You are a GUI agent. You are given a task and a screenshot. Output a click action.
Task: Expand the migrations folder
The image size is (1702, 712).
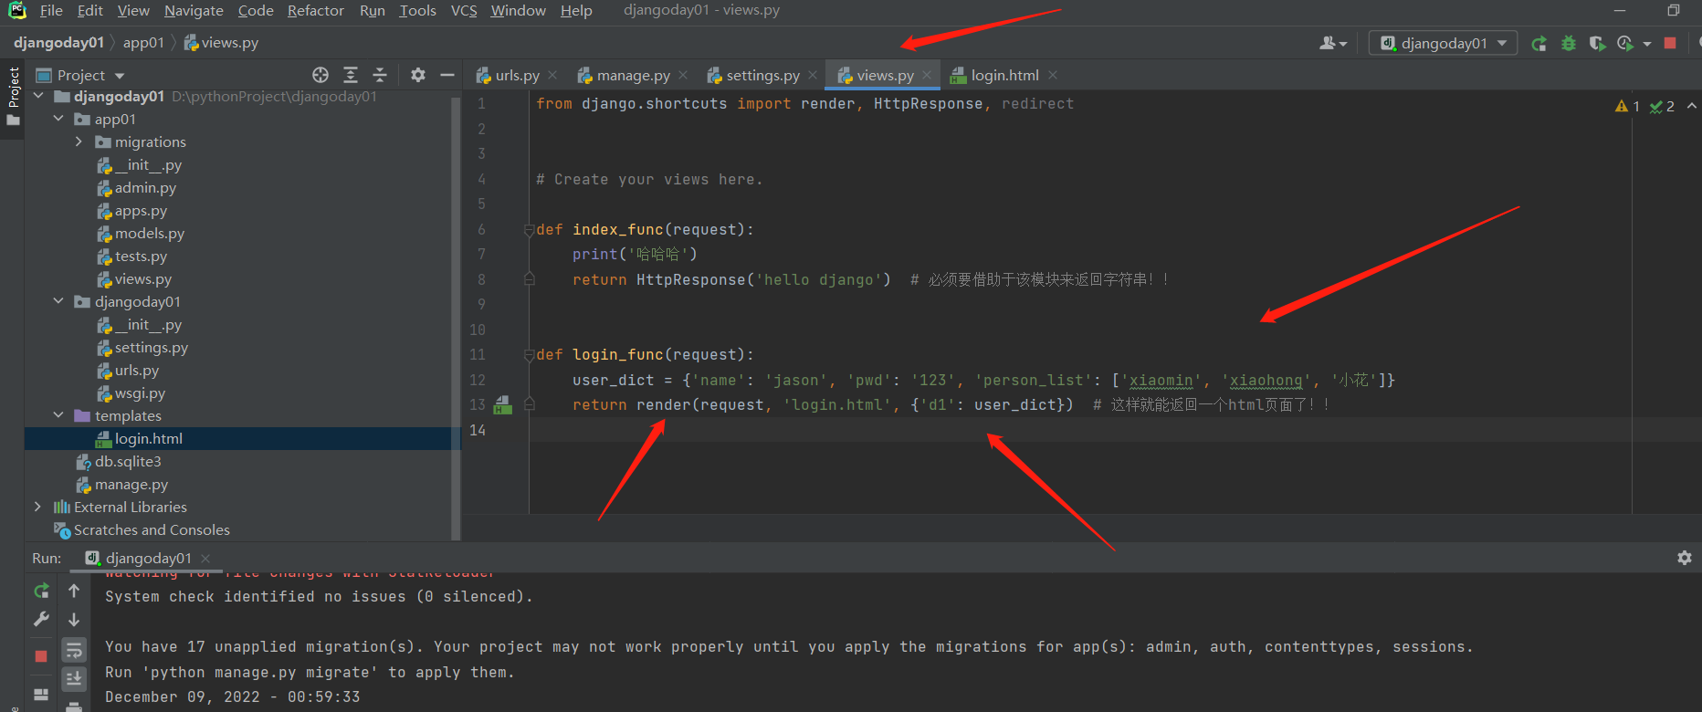pos(79,141)
